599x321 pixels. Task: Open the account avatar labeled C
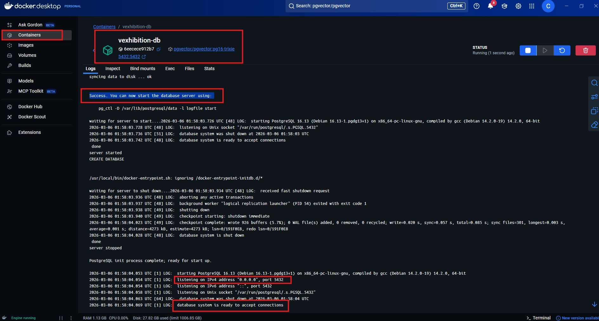[x=548, y=6]
